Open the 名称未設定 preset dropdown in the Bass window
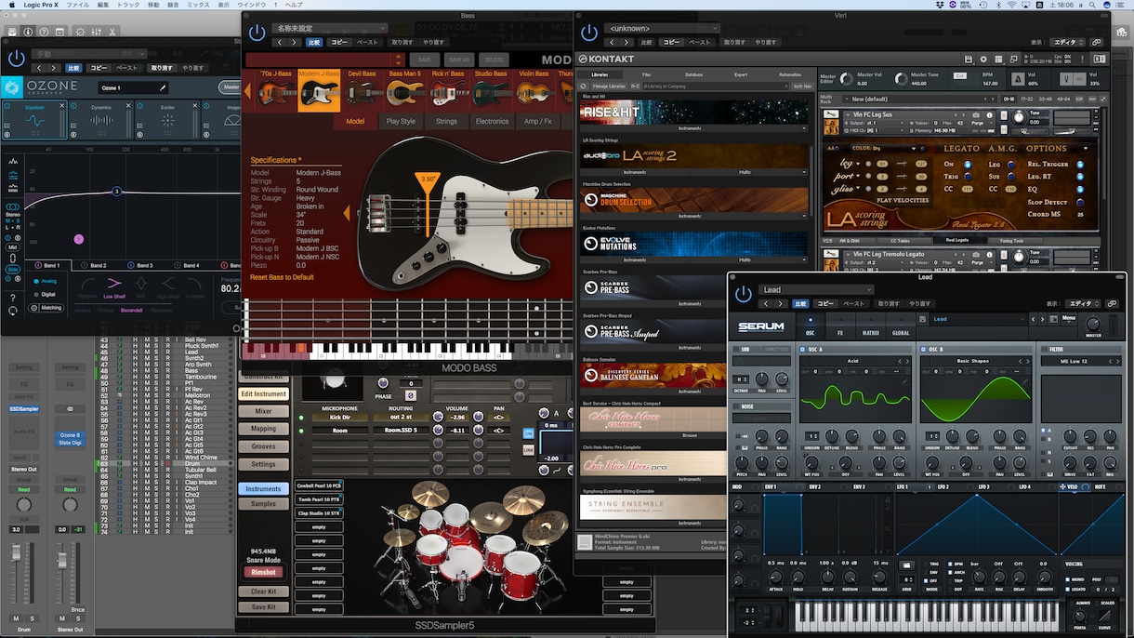The width and height of the screenshot is (1134, 638). 330,29
